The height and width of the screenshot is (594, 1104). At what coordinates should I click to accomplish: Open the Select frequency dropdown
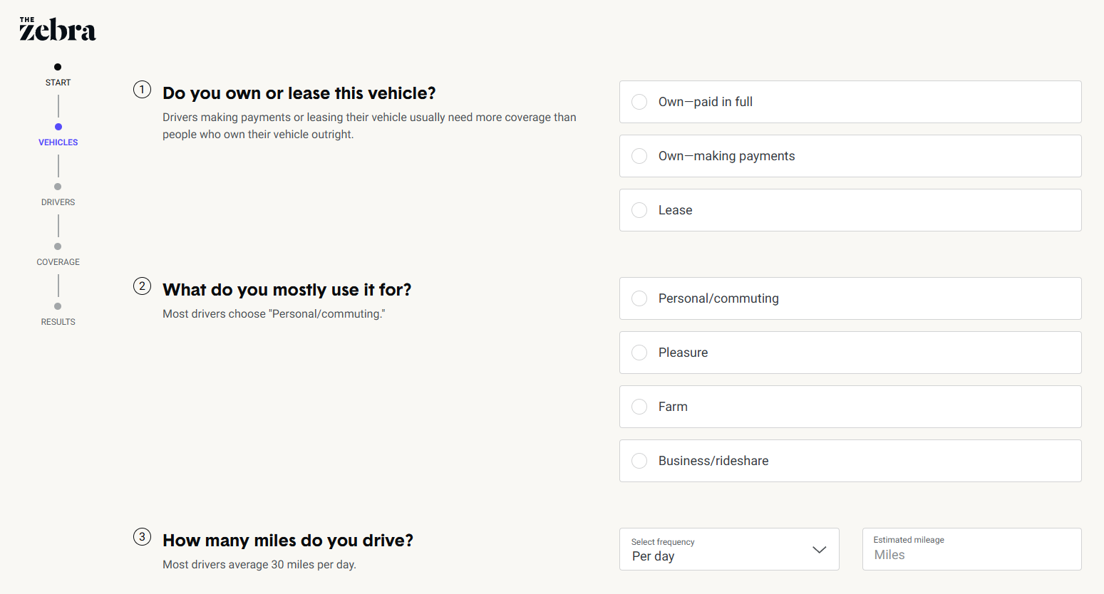[729, 549]
